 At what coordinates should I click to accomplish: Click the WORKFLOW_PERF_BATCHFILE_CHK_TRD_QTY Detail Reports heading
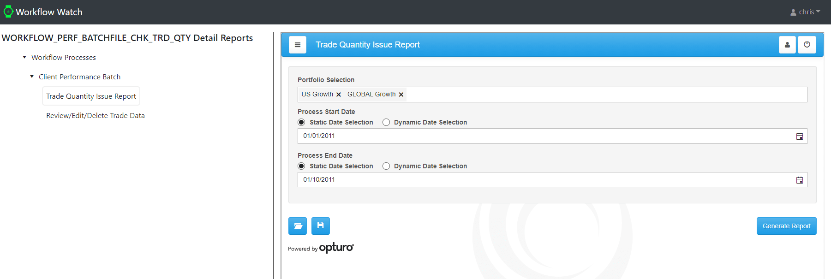pyautogui.click(x=127, y=38)
